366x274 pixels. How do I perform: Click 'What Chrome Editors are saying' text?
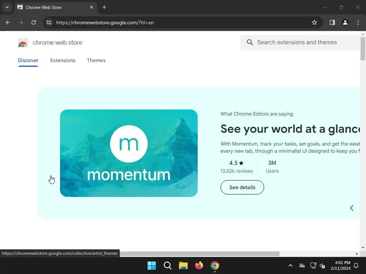[257, 114]
